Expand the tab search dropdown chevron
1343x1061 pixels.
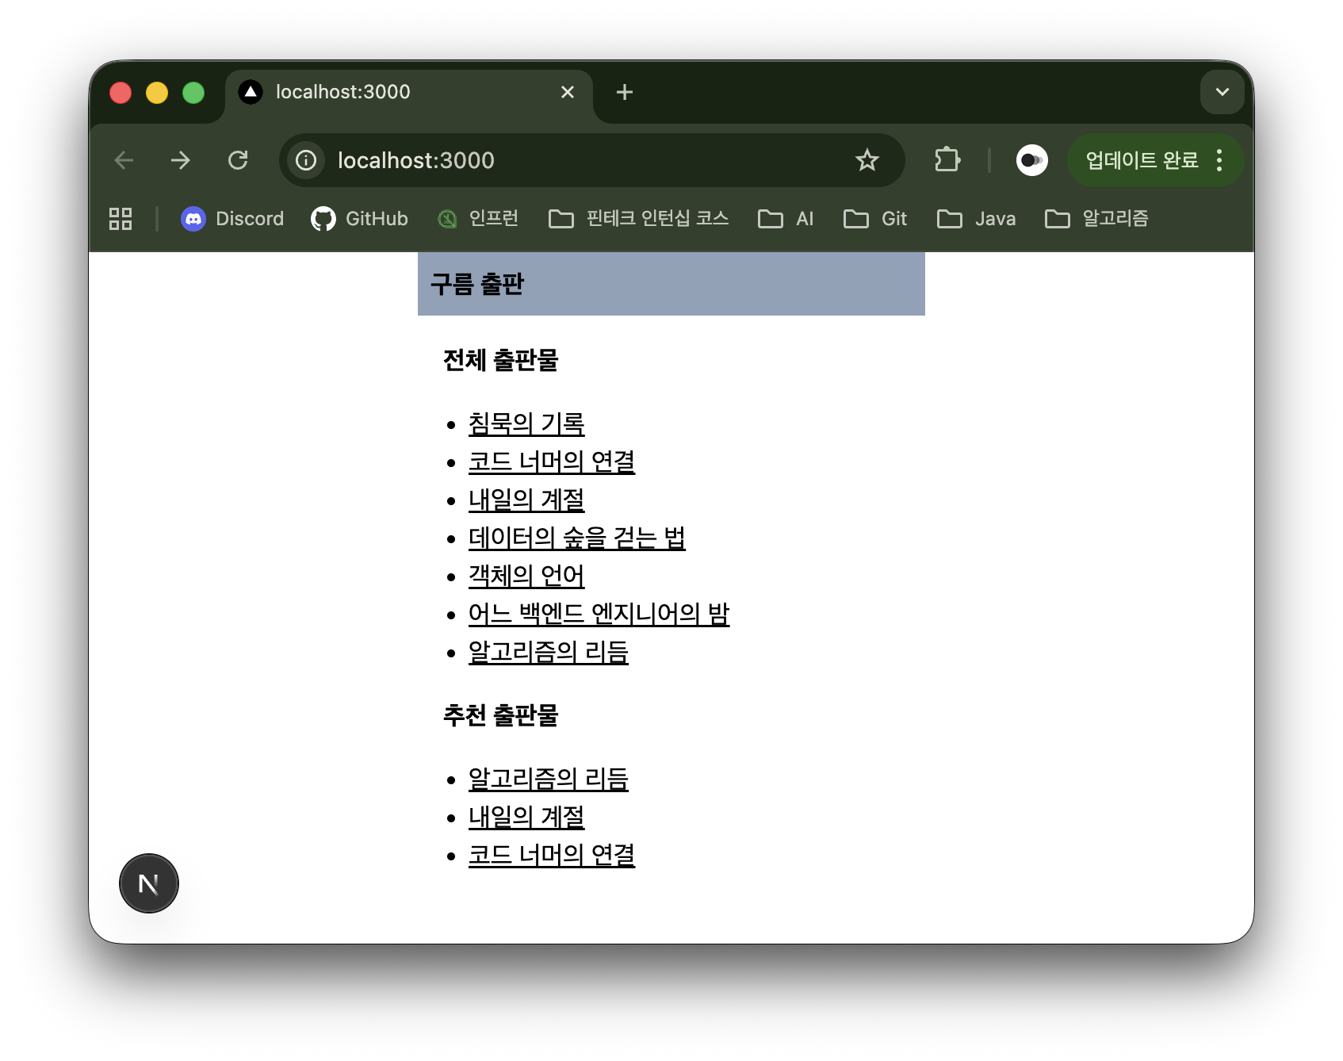1222,92
